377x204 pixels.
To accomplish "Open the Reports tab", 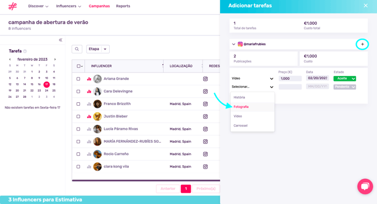I will (x=123, y=6).
